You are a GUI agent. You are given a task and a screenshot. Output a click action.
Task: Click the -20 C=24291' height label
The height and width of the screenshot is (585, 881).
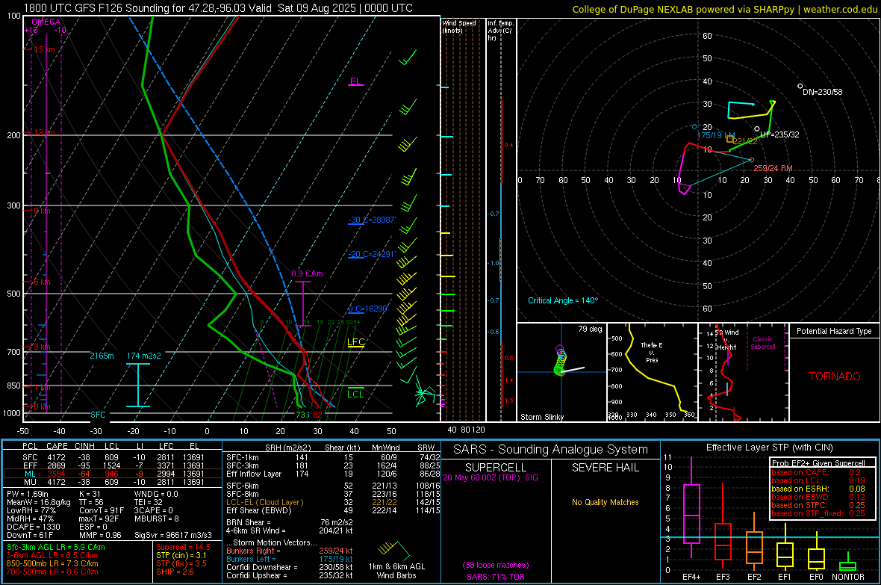(x=371, y=254)
